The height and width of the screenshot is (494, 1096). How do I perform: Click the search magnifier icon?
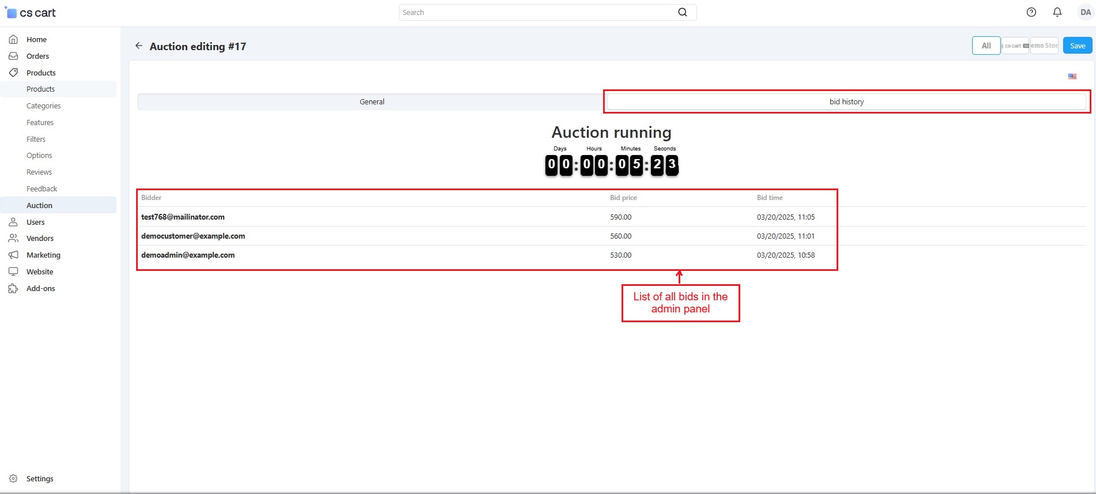point(683,12)
